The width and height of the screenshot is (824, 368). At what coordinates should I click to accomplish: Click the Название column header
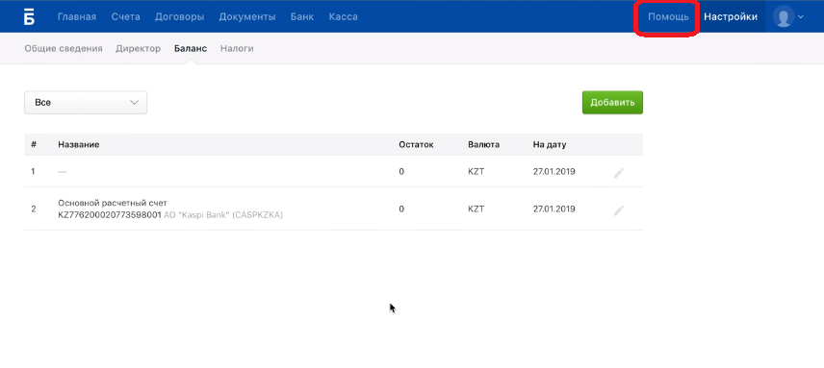(79, 145)
